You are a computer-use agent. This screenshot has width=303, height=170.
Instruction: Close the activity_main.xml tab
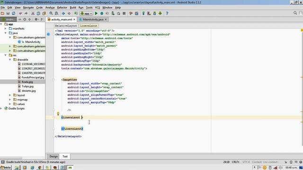point(74,19)
